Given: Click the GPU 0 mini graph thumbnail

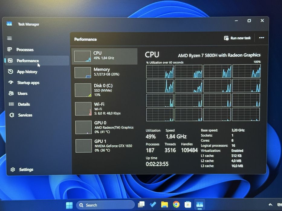Looking at the screenshot, I should click(x=83, y=128).
